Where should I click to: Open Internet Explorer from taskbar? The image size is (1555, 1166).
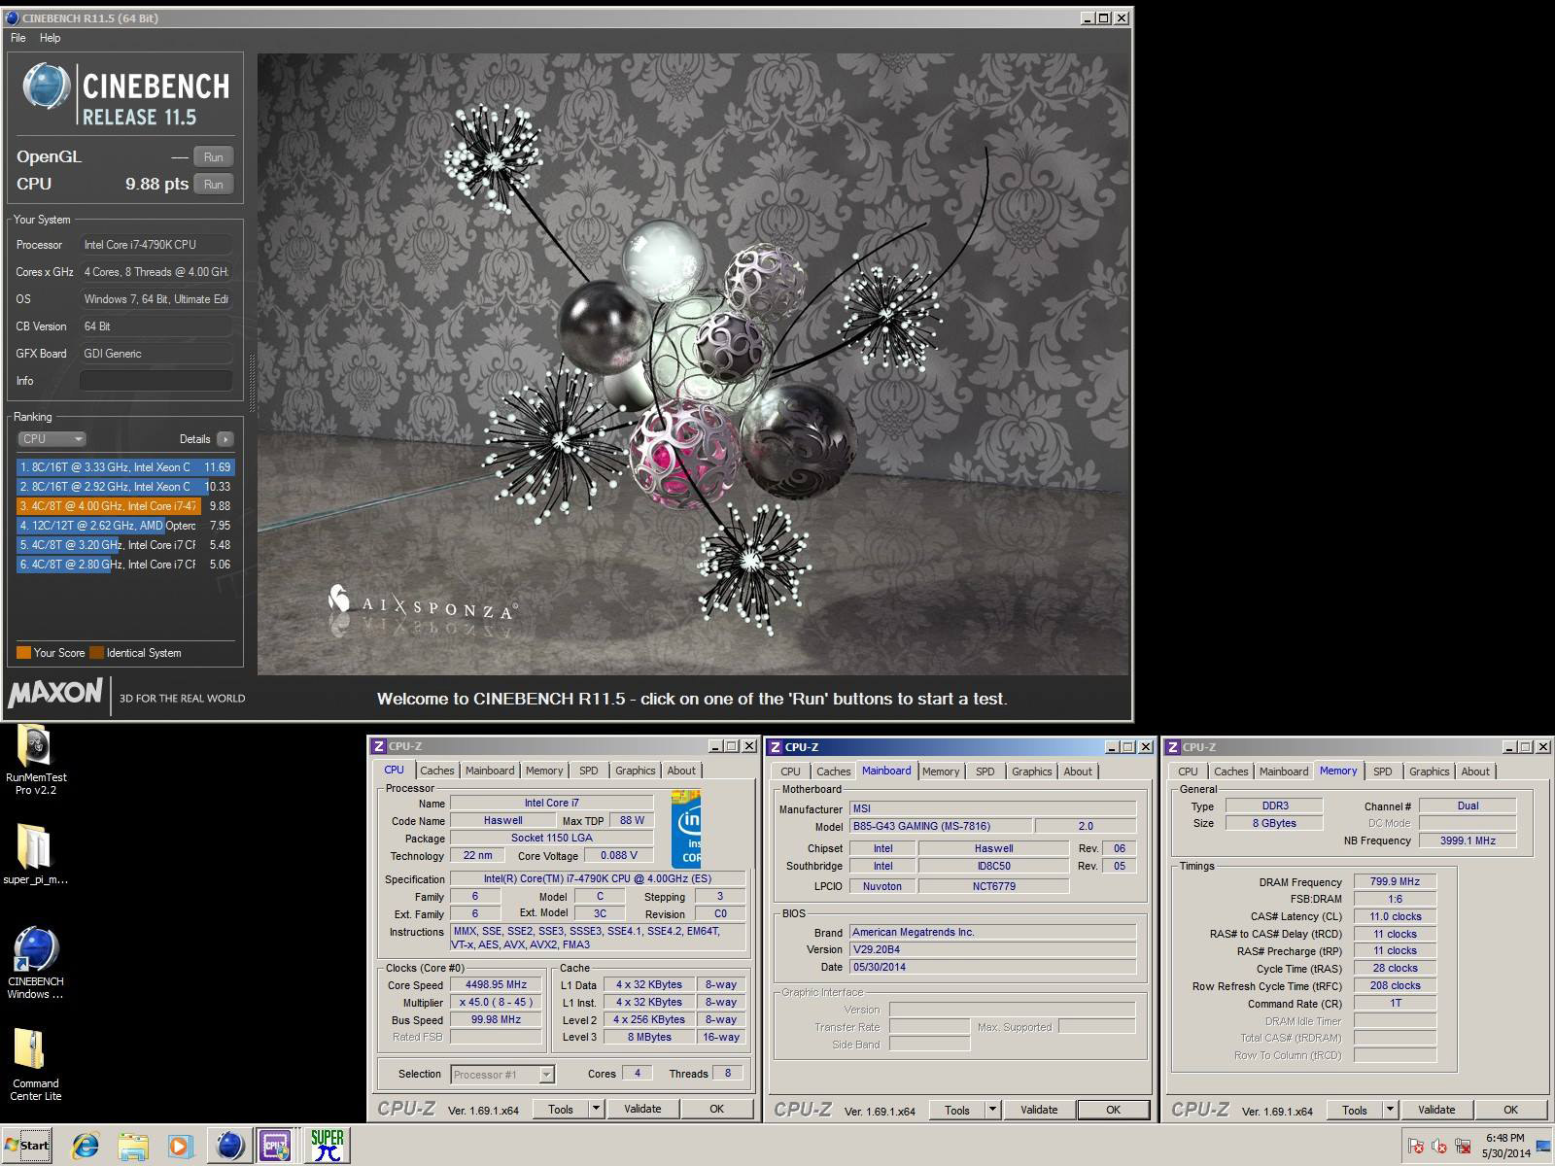click(86, 1146)
